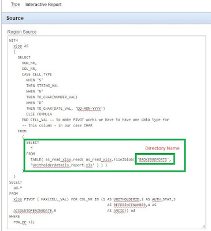
Task: Click the resize handle of source textarea
Action: point(203,226)
